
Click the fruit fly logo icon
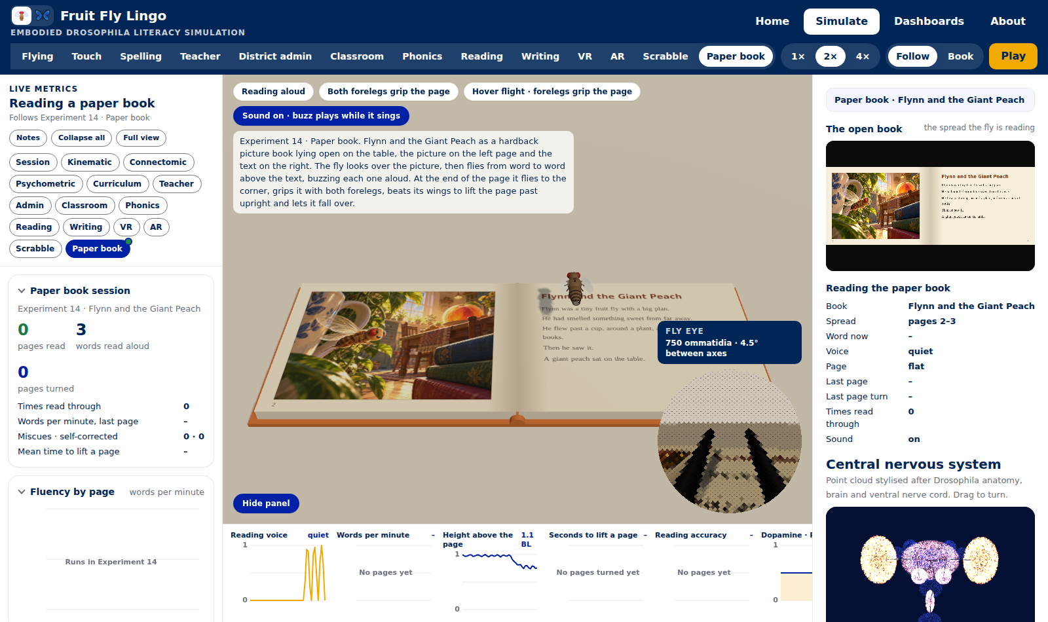click(x=22, y=16)
